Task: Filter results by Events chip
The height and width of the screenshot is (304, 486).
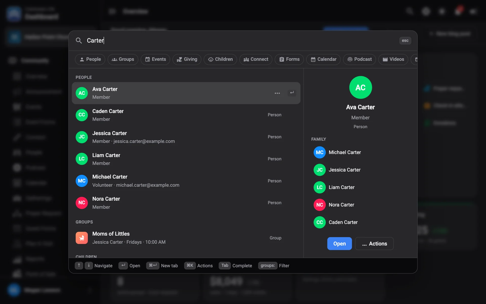Action: click(x=155, y=59)
